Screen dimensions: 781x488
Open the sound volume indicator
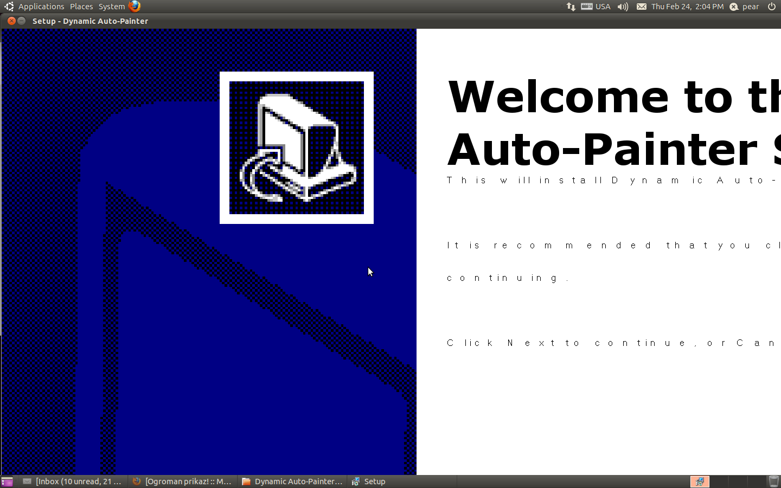coord(623,7)
